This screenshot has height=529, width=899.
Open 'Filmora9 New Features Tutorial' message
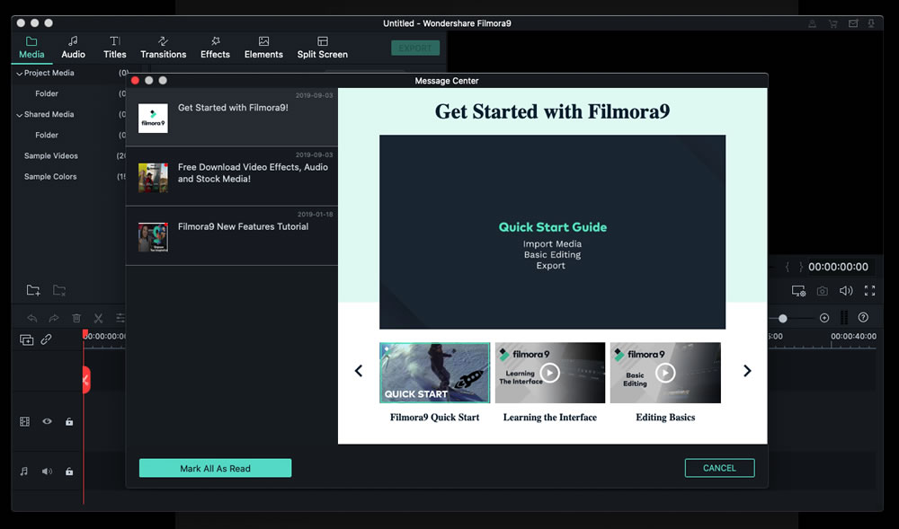pyautogui.click(x=232, y=236)
